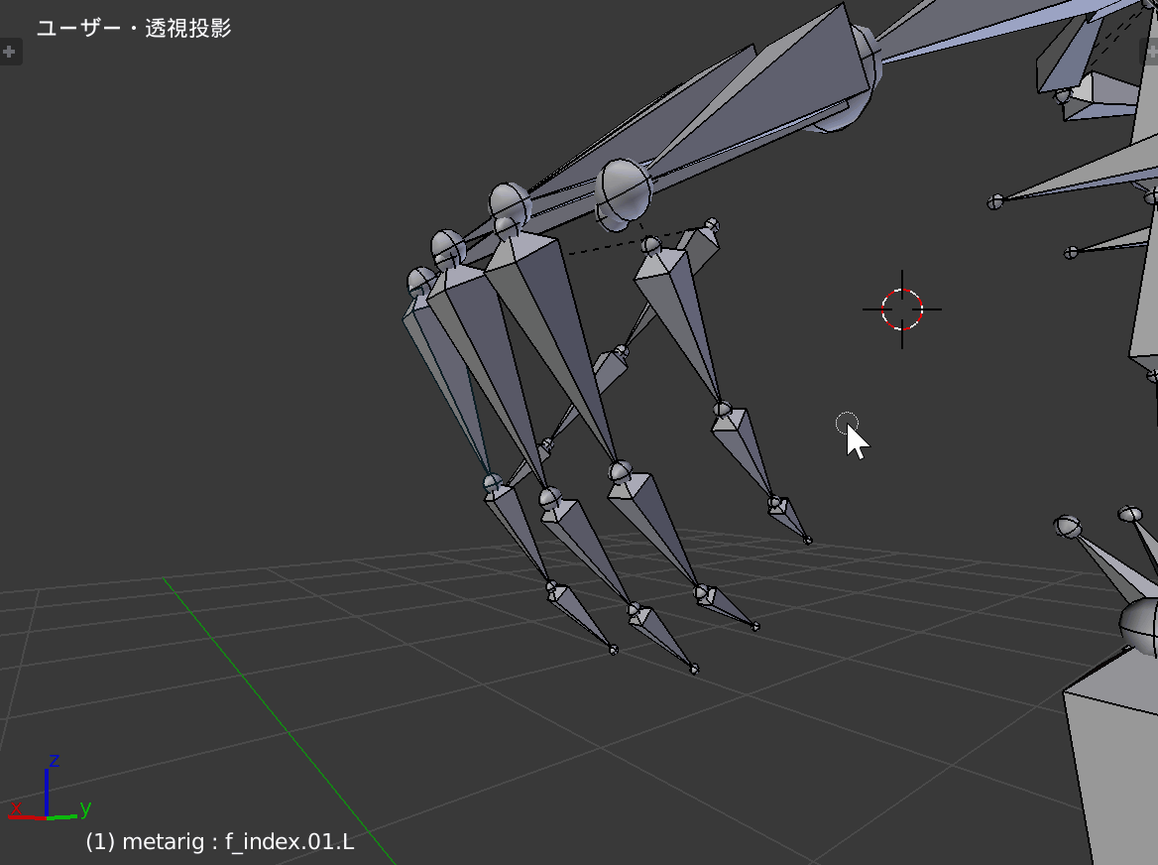The height and width of the screenshot is (865, 1158).
Task: Select the upper spike bone's small tip sphere on right
Action: point(995,202)
